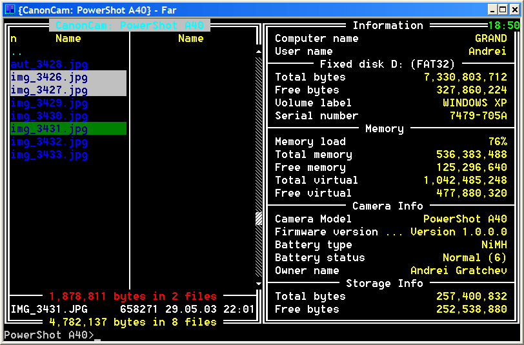Click selection summary 1,878,811 bytes in 2 files
Screen dimensions: 524x345
(x=133, y=296)
